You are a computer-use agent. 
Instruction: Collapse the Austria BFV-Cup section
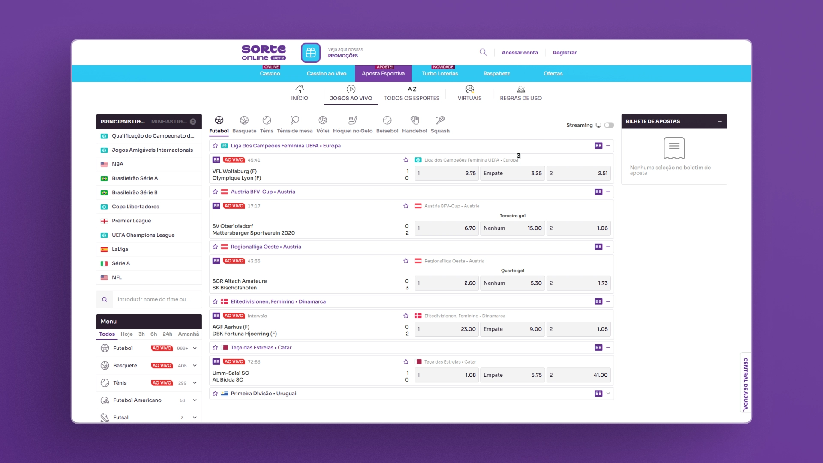point(608,192)
